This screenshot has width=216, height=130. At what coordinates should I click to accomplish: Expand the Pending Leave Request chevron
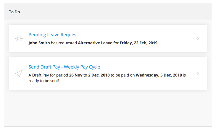[x=198, y=38]
